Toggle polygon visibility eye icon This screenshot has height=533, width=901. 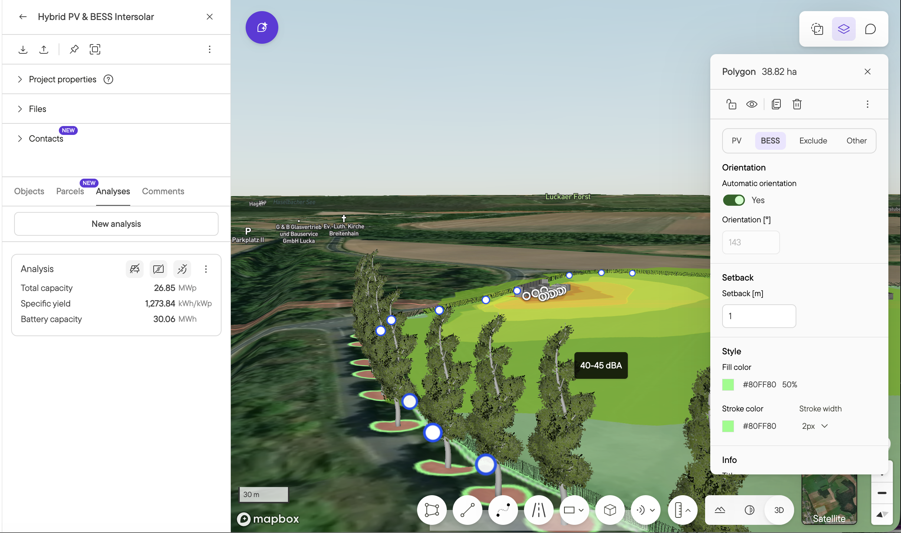tap(752, 104)
